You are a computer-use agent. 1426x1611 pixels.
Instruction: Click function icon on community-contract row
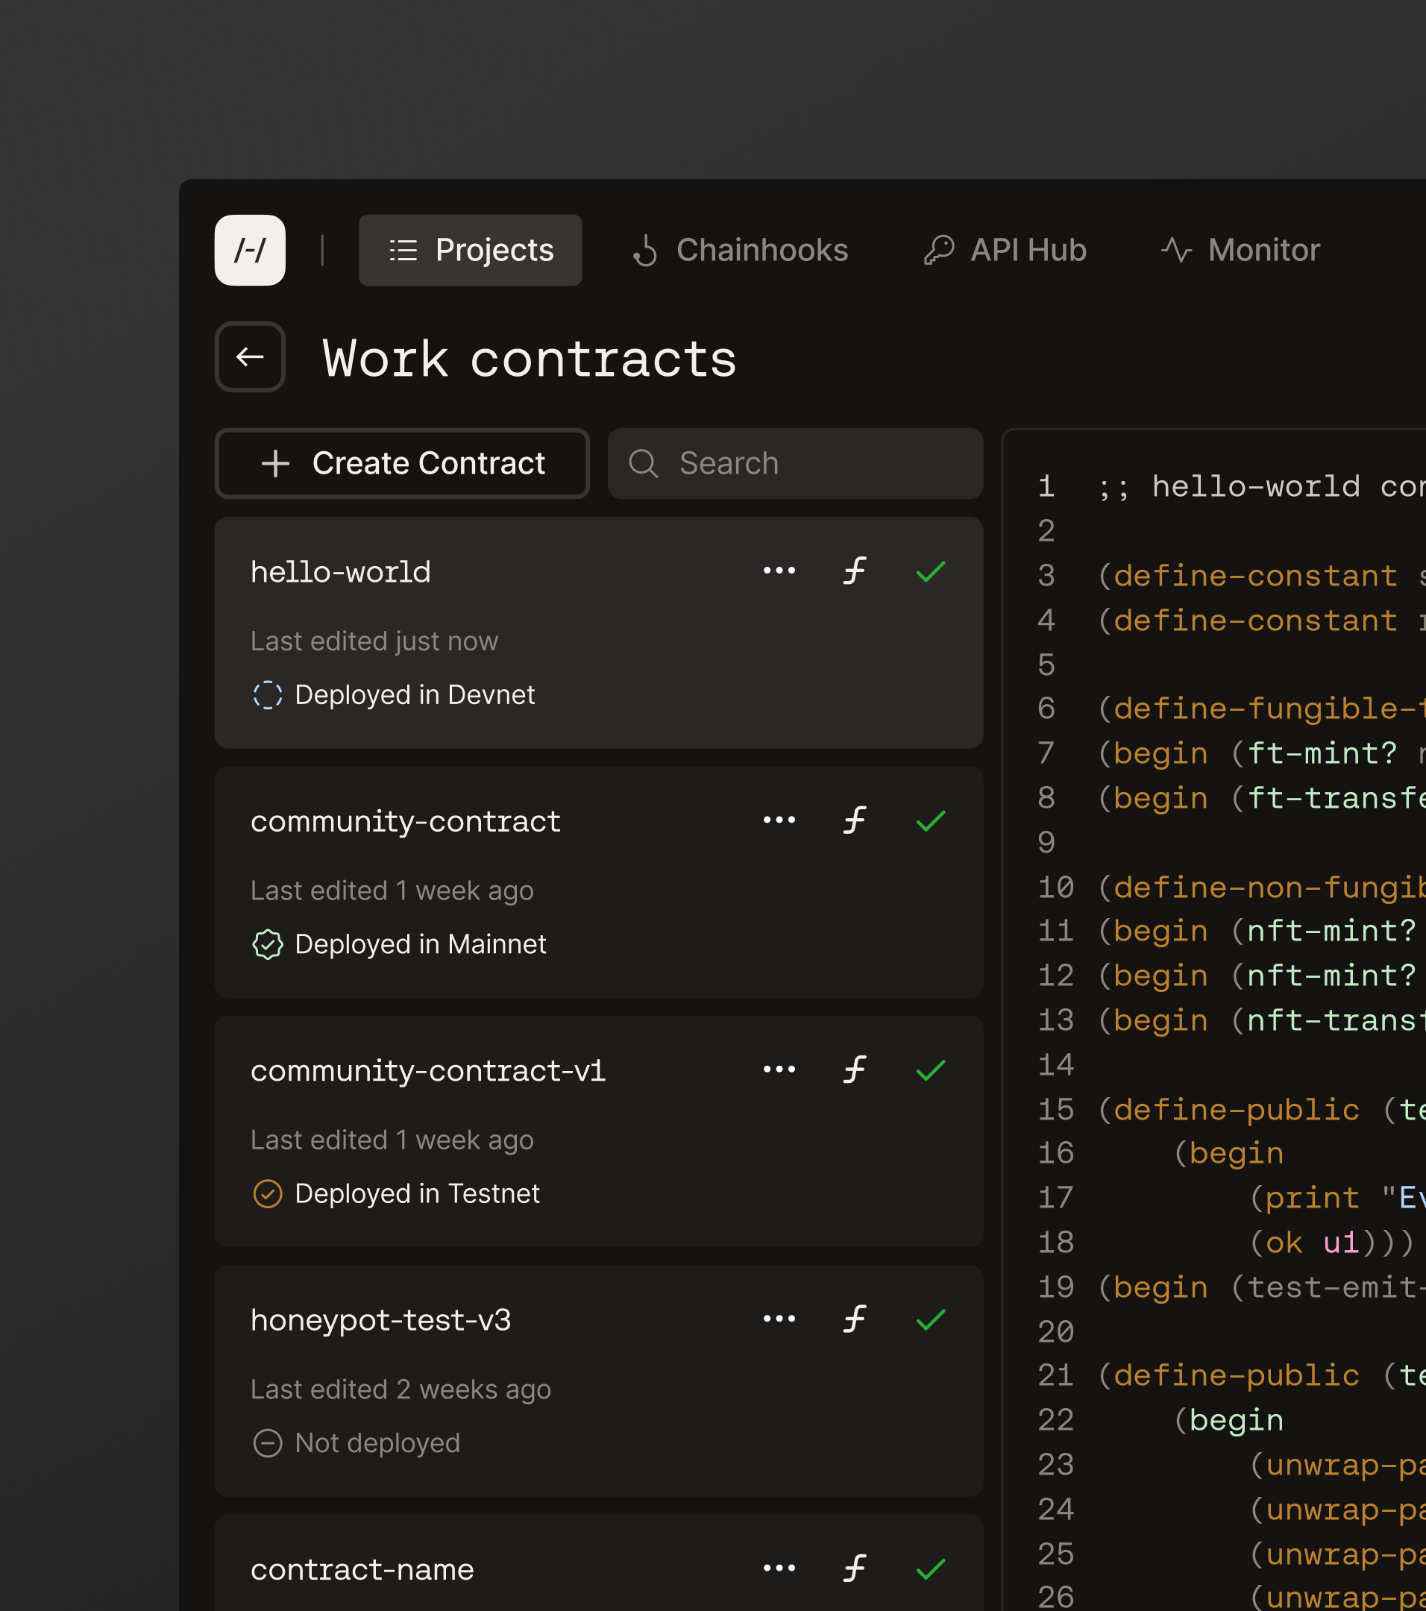coord(855,820)
